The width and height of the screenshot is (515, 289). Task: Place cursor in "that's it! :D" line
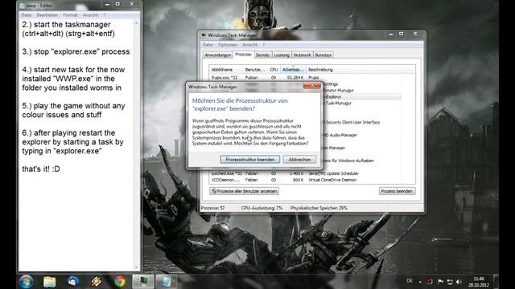click(41, 169)
